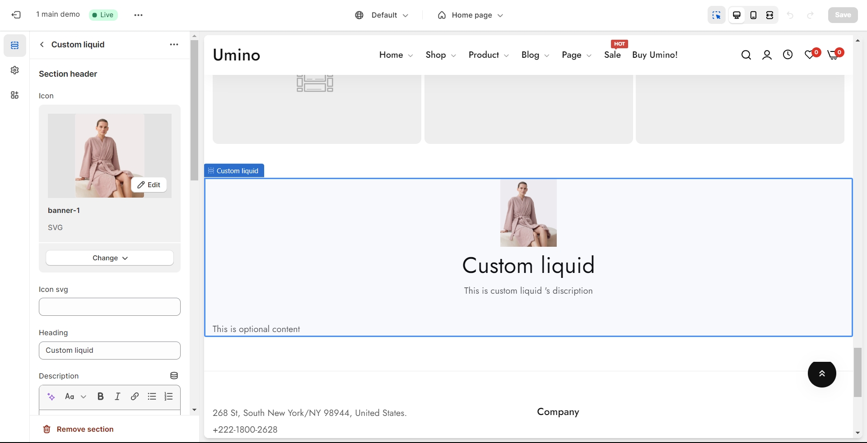Open the Blog navigation menu
This screenshot has height=443, width=867.
535,55
